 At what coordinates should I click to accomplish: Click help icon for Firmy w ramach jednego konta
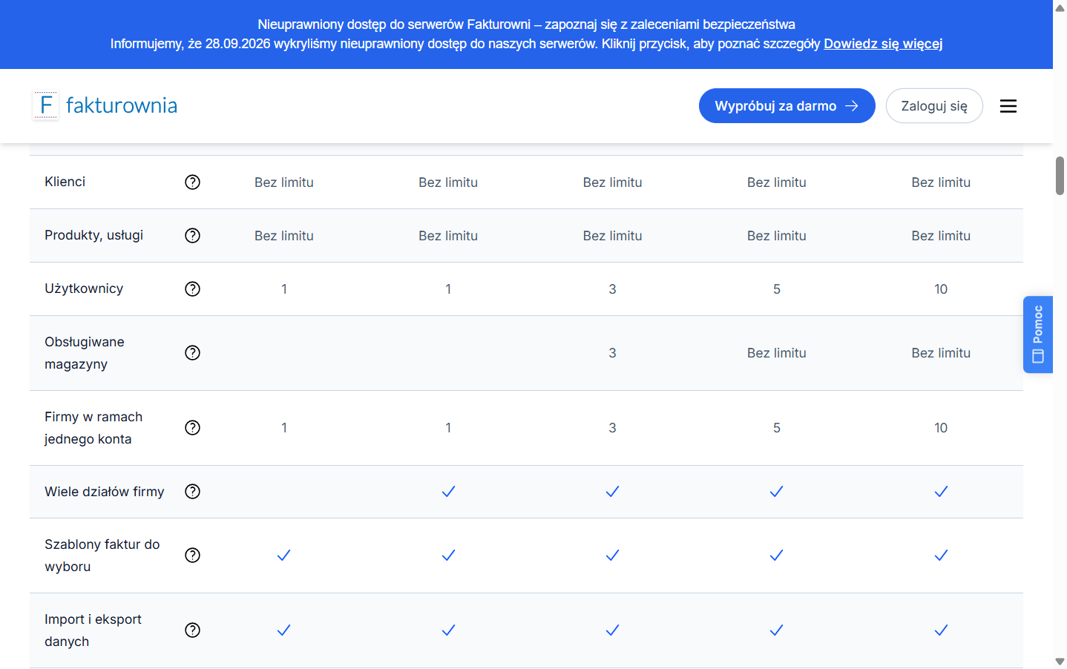pyautogui.click(x=192, y=427)
